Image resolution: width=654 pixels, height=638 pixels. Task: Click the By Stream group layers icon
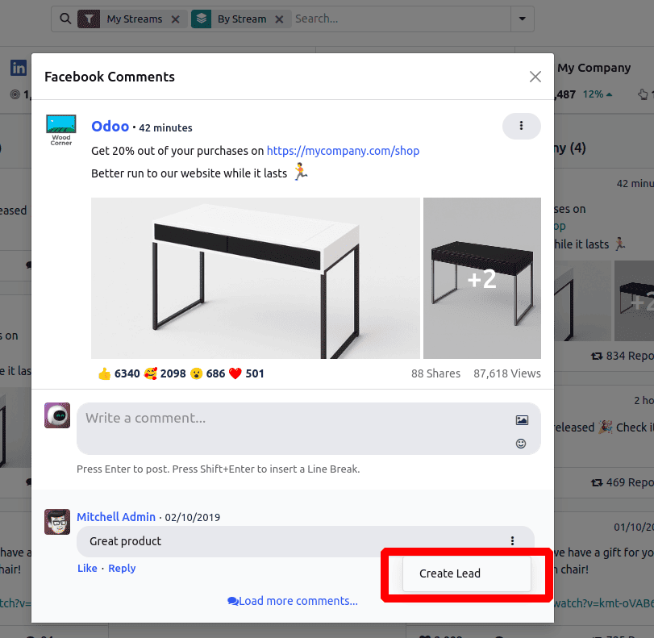click(202, 19)
